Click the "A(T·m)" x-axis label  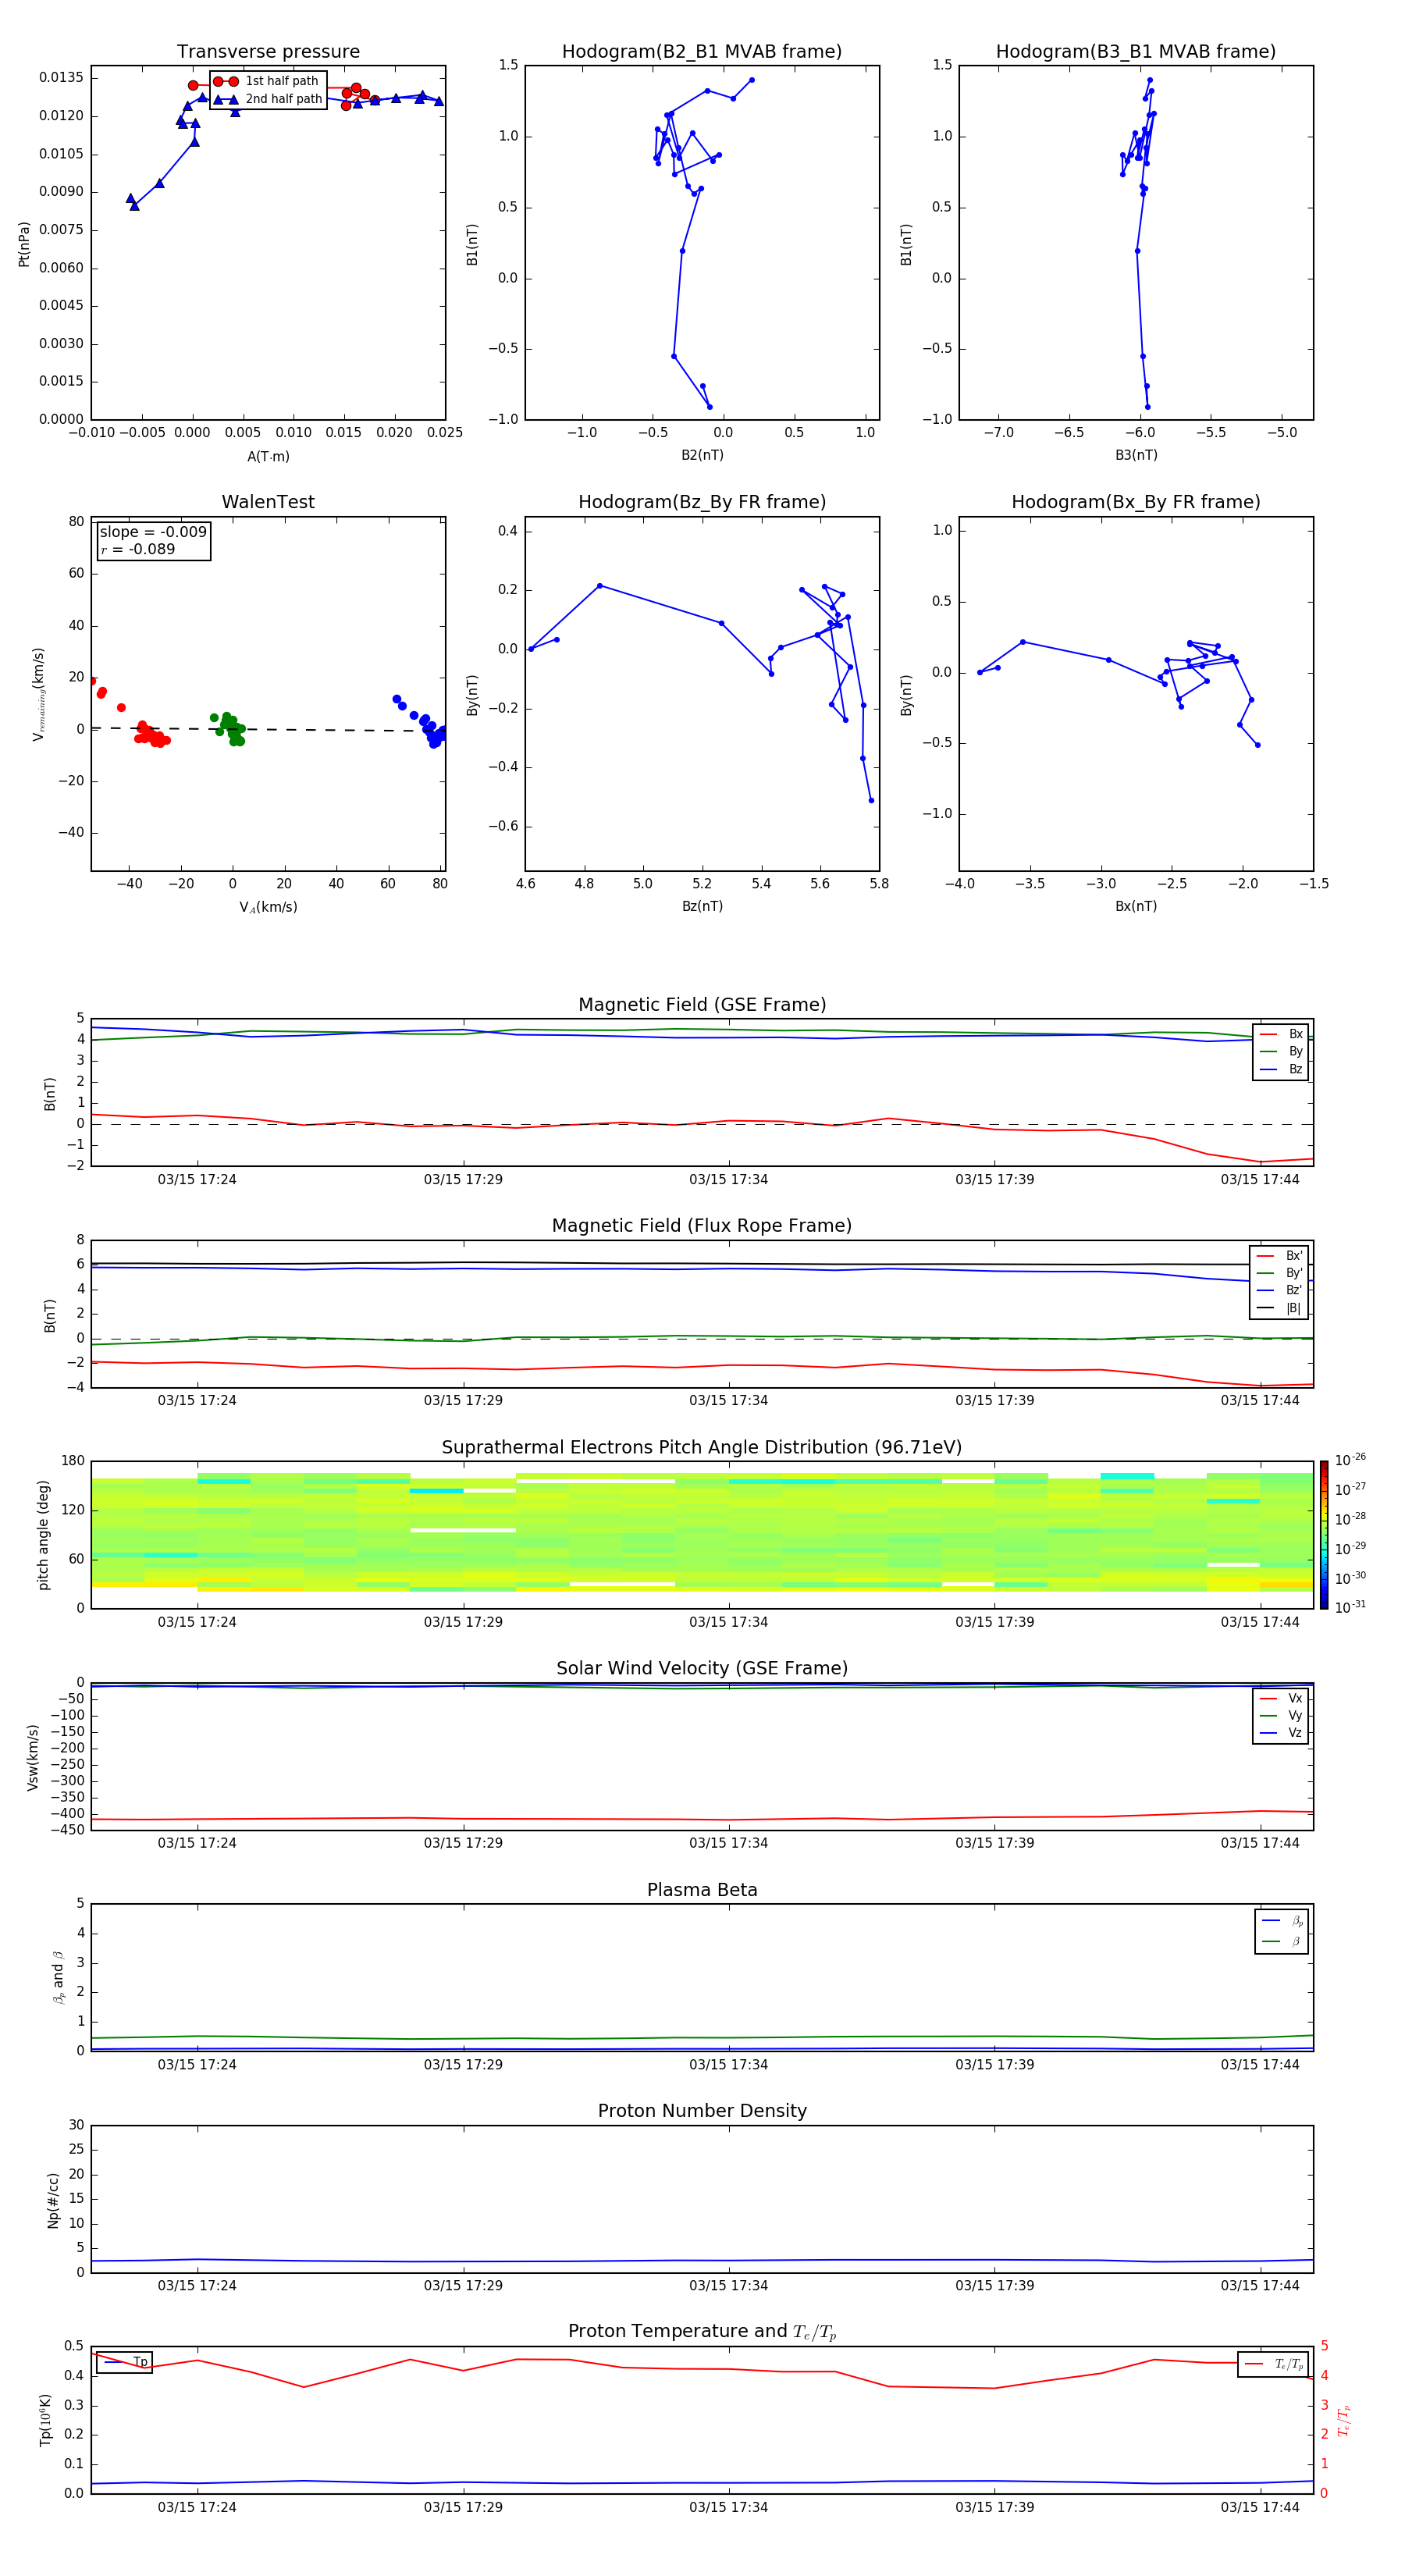tap(268, 457)
